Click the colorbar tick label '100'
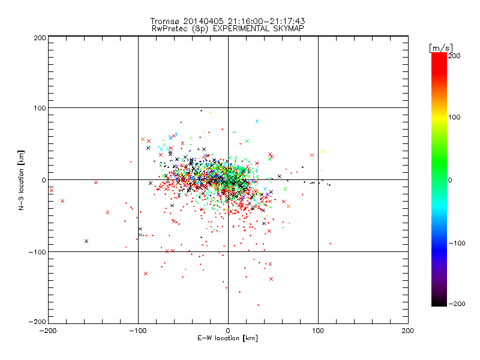Viewport: 480px width, 360px height. pos(454,117)
